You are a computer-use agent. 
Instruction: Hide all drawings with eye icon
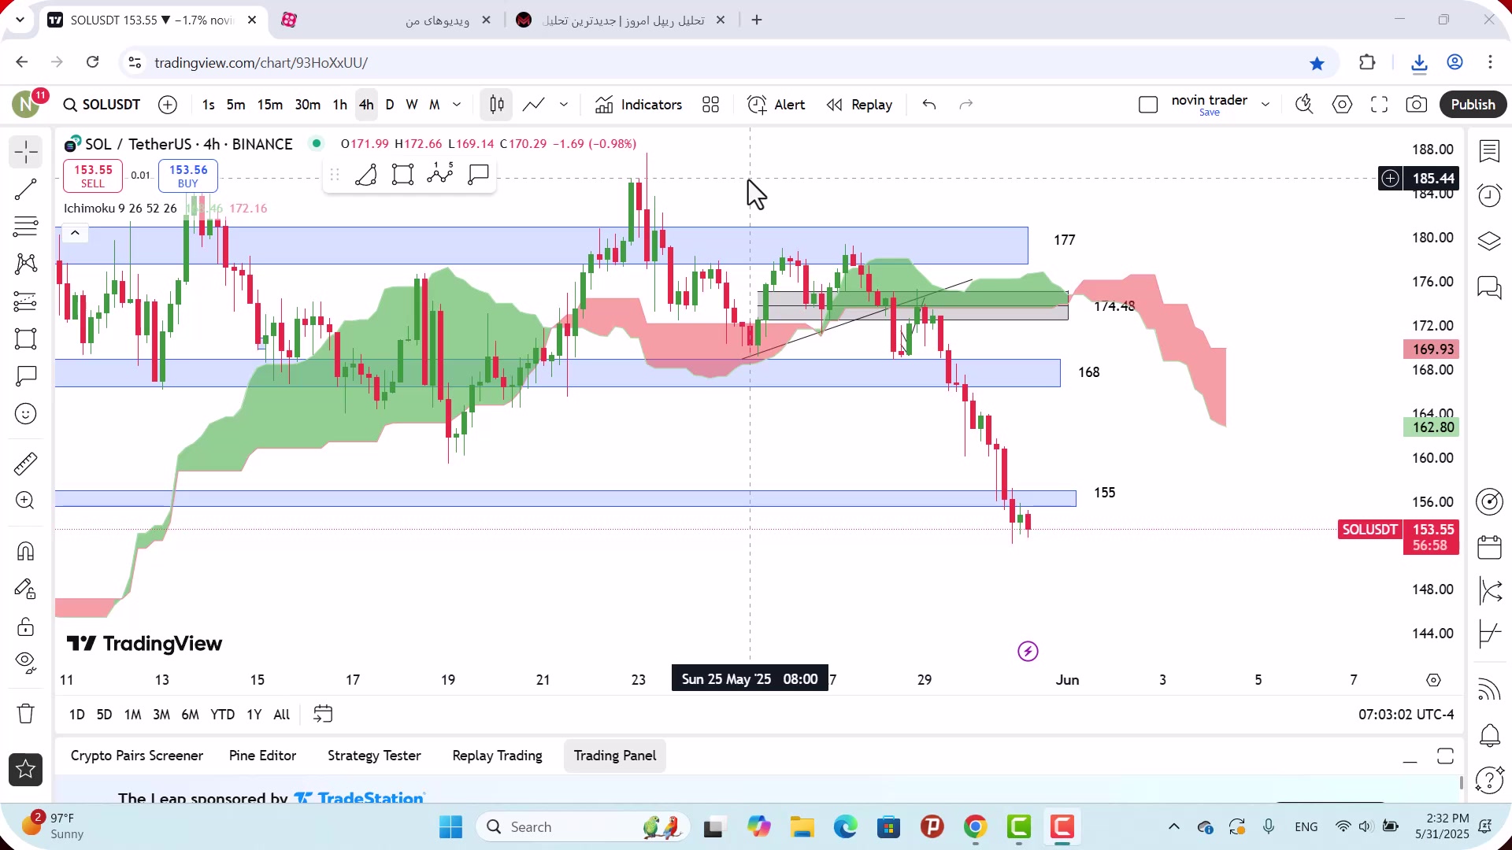[26, 663]
